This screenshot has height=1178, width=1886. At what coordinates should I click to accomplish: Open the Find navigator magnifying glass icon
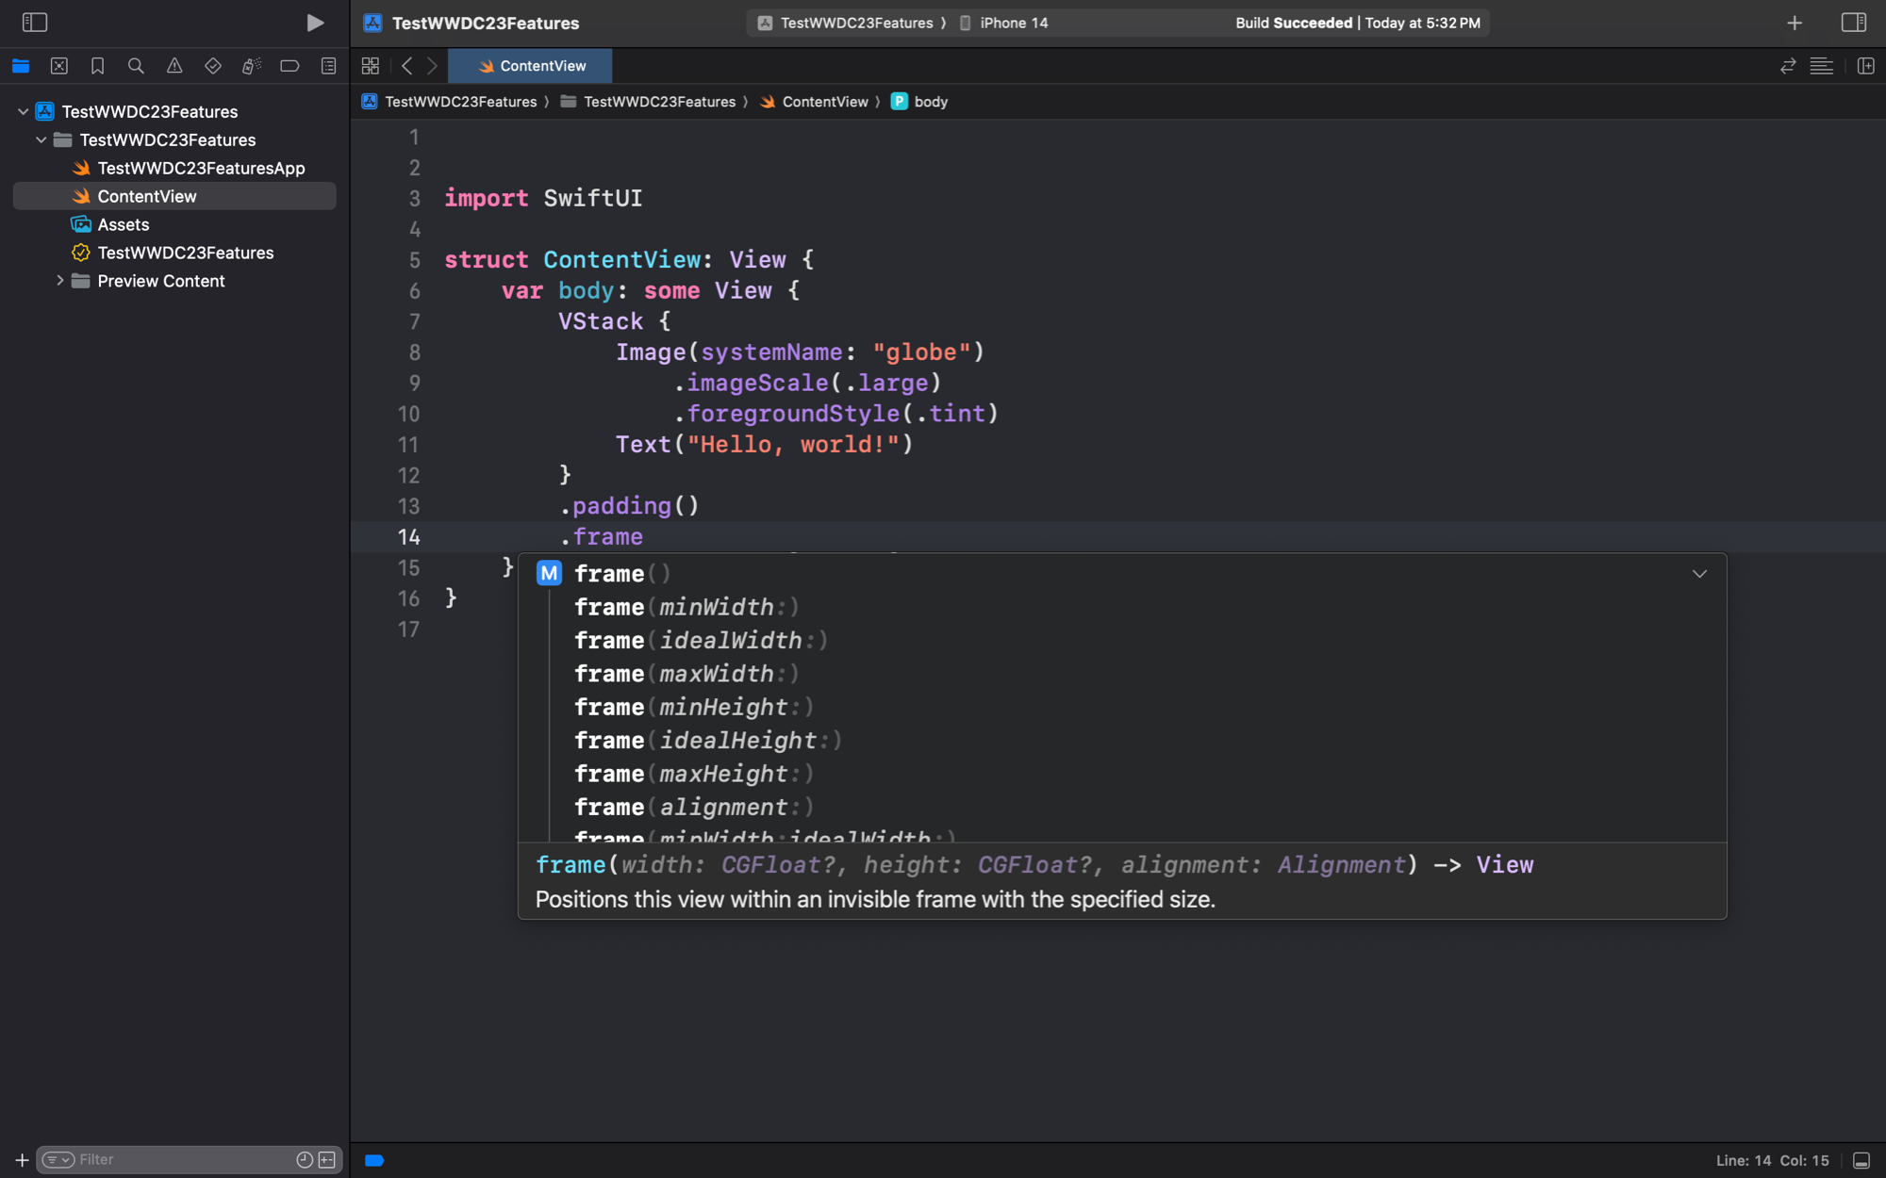[x=136, y=66]
